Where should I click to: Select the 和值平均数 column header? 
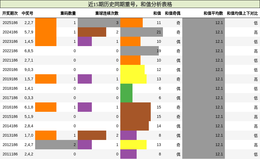213,13
